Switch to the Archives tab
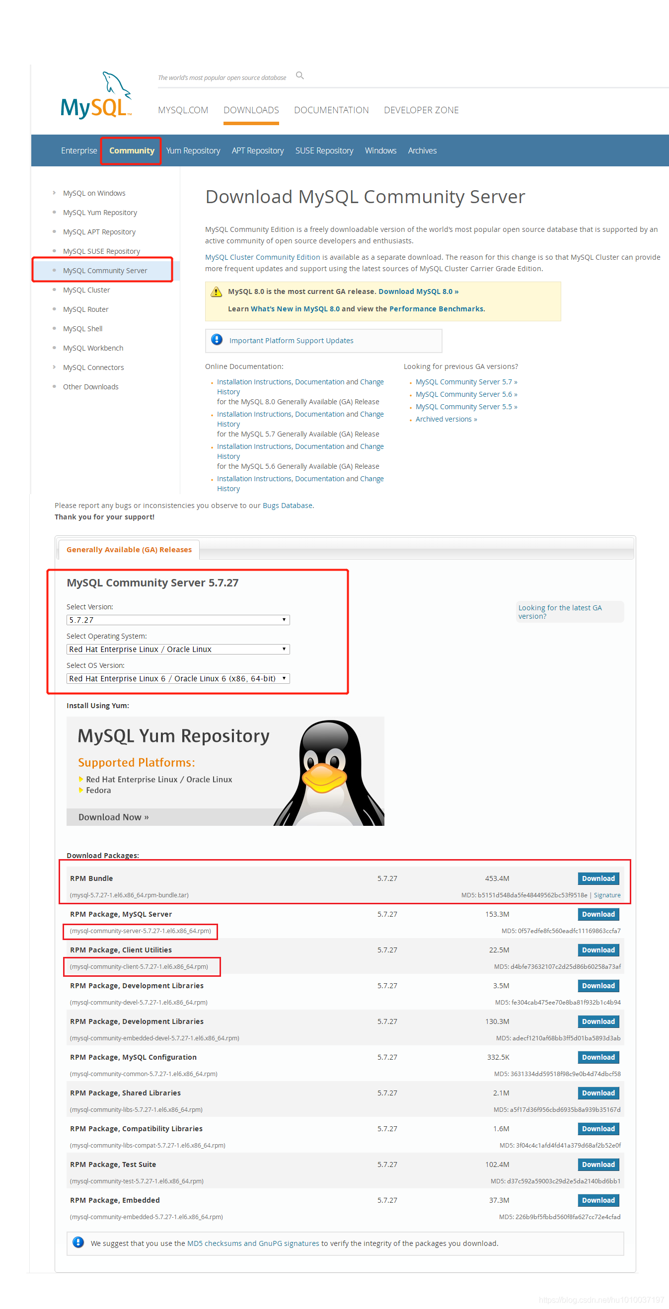 pos(423,150)
